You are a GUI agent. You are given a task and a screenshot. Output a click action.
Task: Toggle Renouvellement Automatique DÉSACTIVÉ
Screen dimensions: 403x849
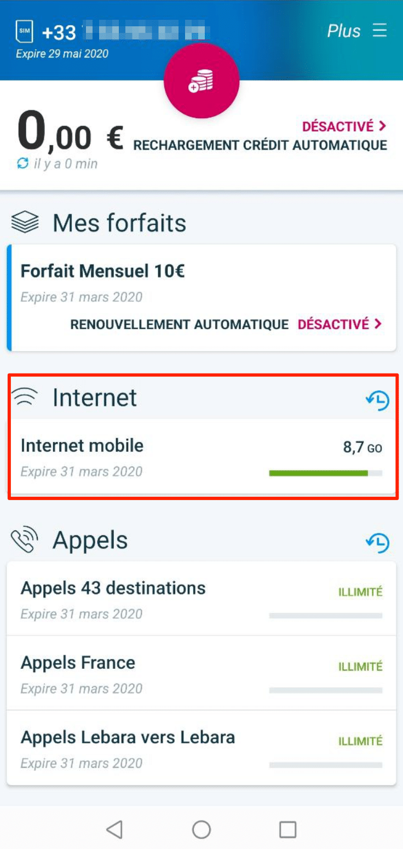[339, 324]
